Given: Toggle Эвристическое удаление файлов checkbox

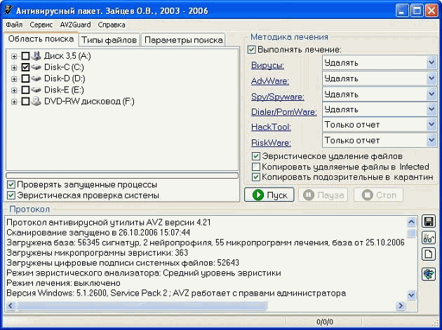Looking at the screenshot, I should coord(256,156).
